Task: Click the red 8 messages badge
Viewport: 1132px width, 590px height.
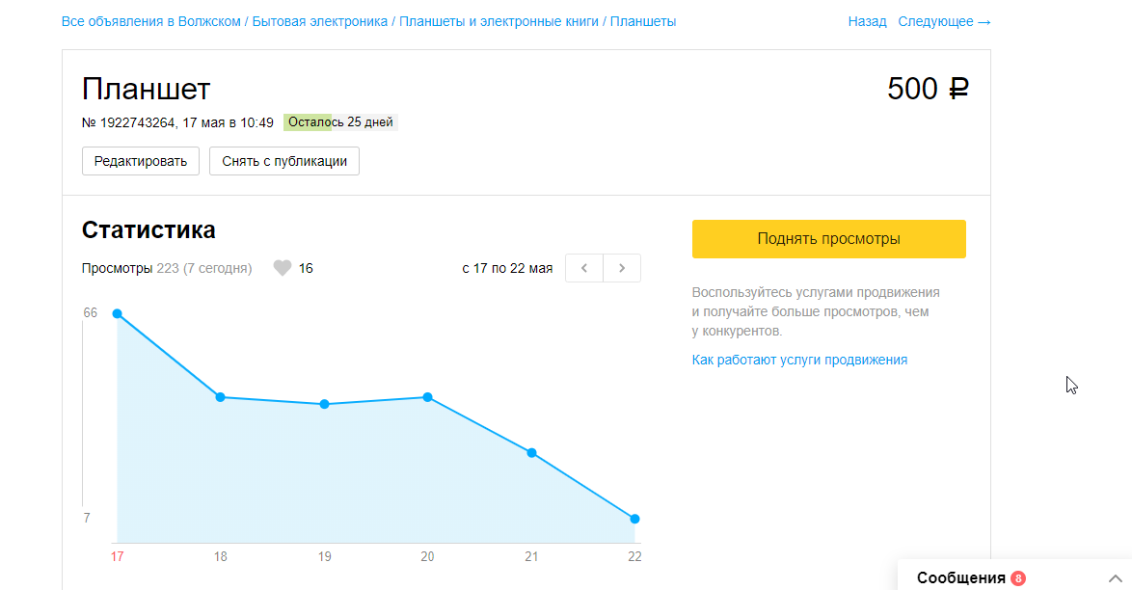Action: point(1018,578)
